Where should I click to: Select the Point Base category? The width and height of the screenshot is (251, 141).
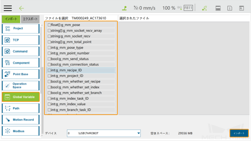[21, 74]
